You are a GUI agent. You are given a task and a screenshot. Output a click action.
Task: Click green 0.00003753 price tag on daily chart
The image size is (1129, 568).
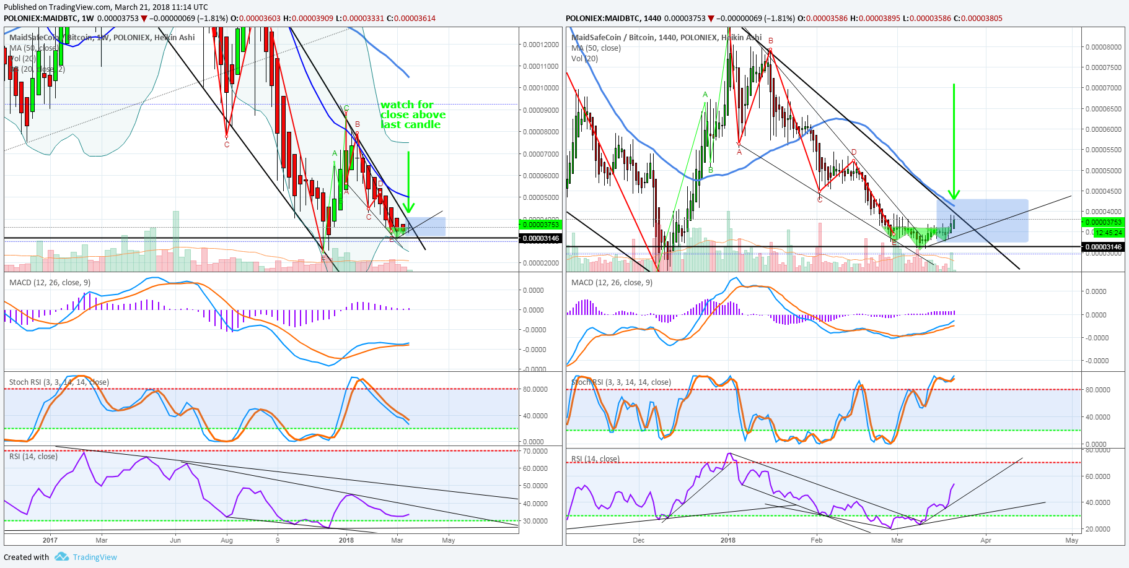tap(1103, 222)
